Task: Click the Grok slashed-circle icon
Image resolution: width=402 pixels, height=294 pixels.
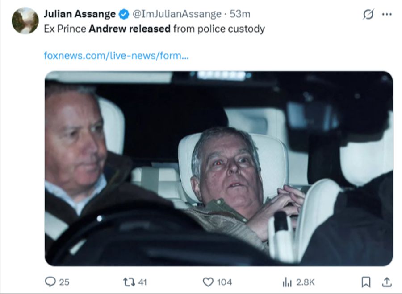Action: pyautogui.click(x=368, y=15)
